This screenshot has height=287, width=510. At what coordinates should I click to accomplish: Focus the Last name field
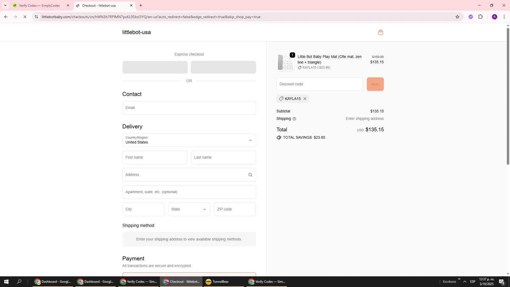[223, 157]
